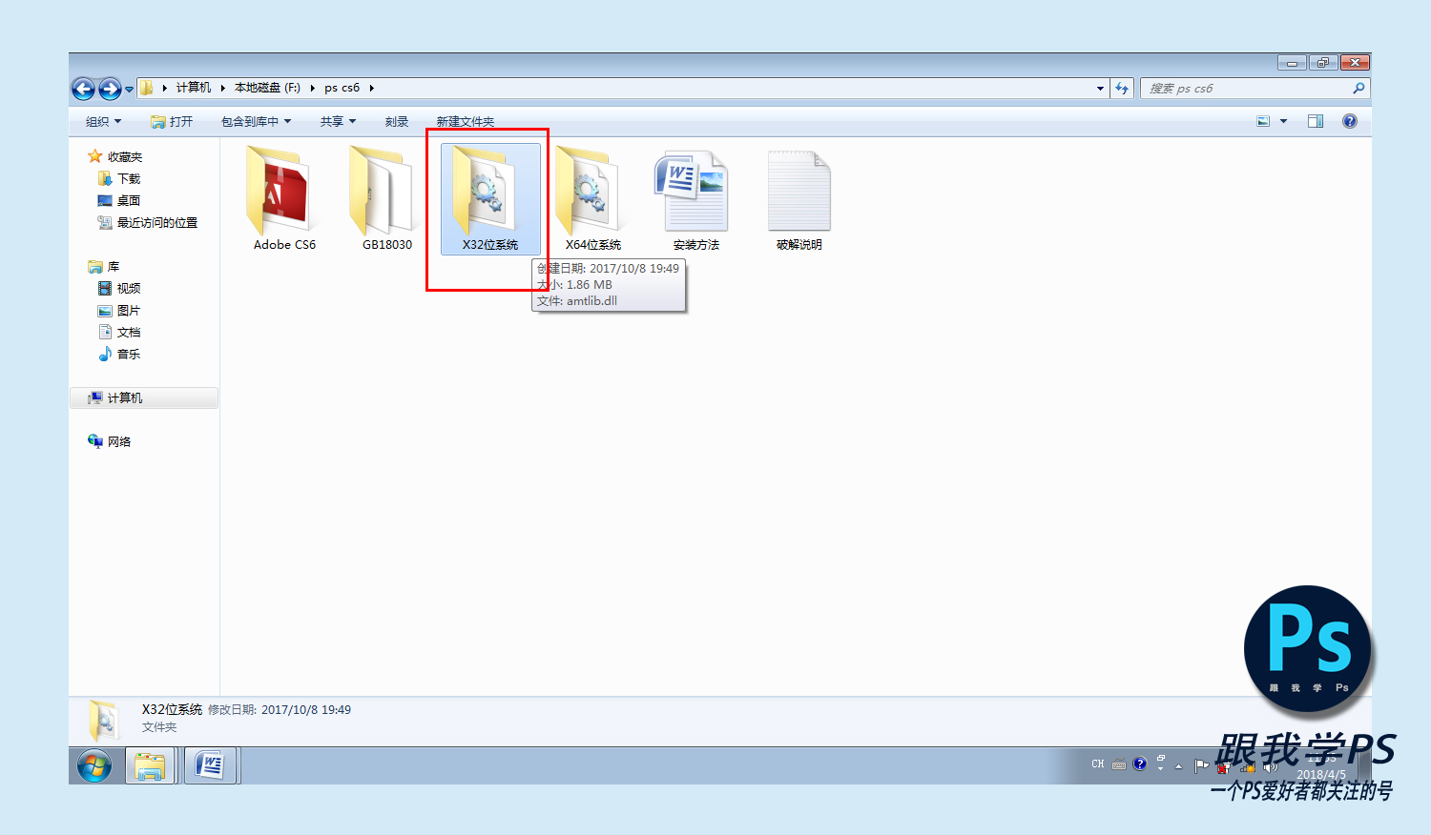
Task: Open the 文档 library
Action: (119, 332)
